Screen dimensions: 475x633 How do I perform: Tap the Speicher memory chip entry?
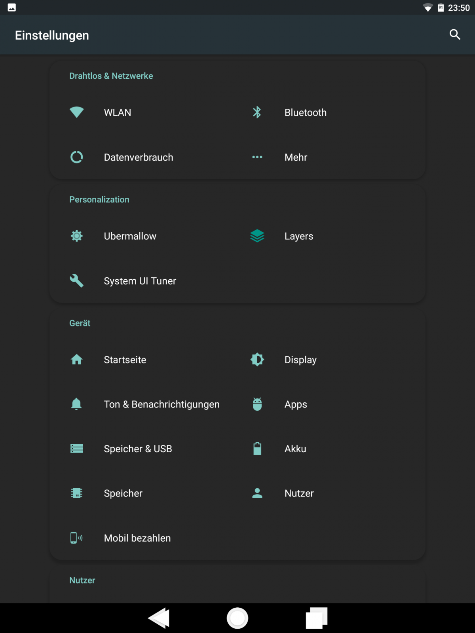(x=123, y=493)
